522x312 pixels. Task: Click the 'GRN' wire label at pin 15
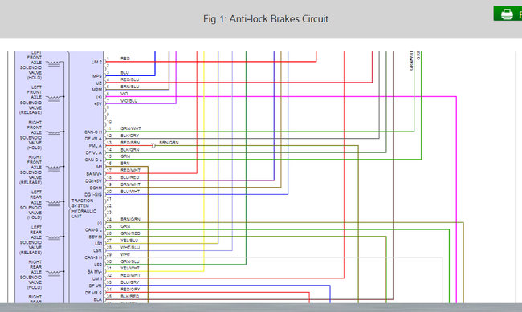click(125, 156)
